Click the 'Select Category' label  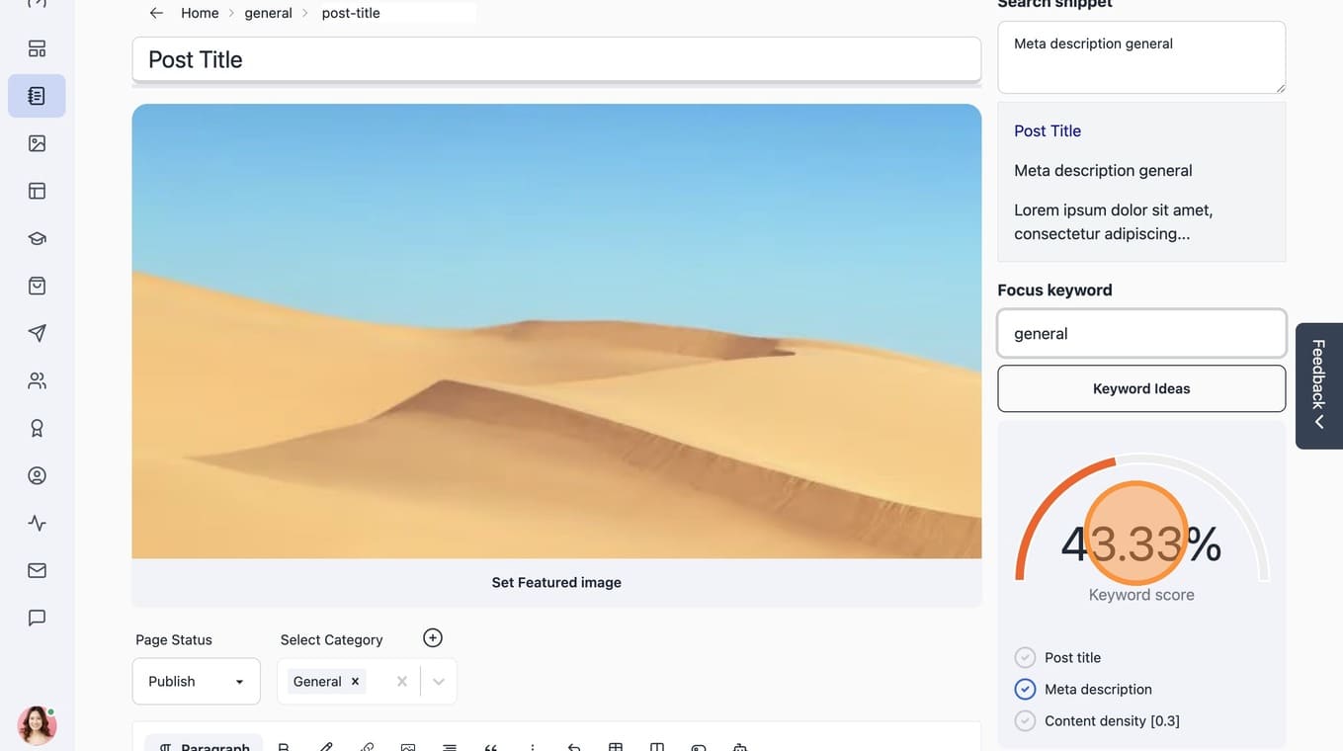click(331, 639)
